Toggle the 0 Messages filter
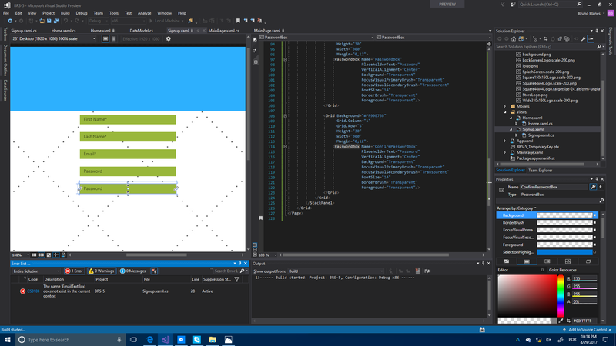This screenshot has width=616, height=346. coord(133,271)
